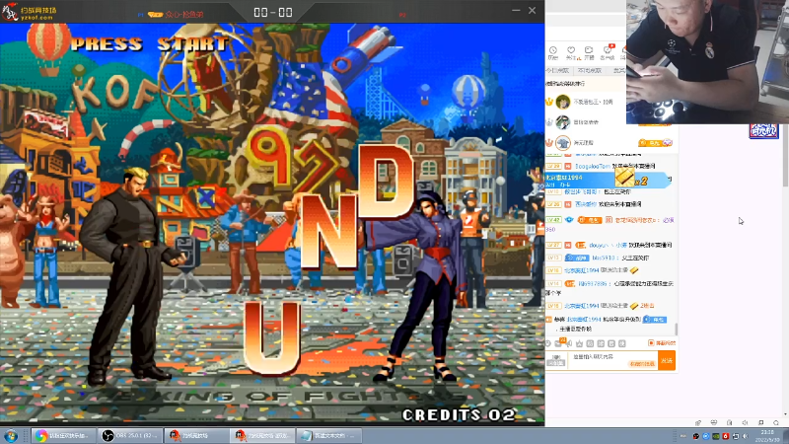Open the second-ranked user's avatar

562,121
